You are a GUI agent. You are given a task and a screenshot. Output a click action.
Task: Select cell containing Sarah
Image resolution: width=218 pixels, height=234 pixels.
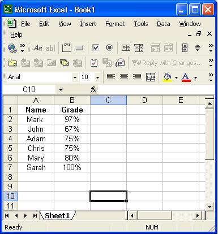click(x=36, y=167)
